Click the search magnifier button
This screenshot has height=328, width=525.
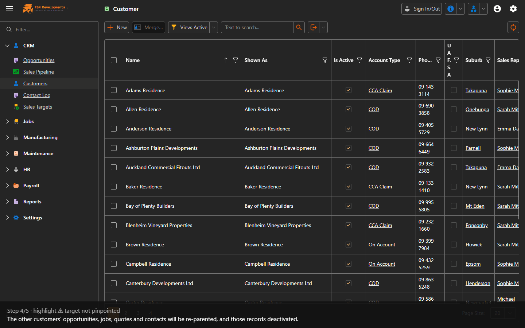[299, 27]
